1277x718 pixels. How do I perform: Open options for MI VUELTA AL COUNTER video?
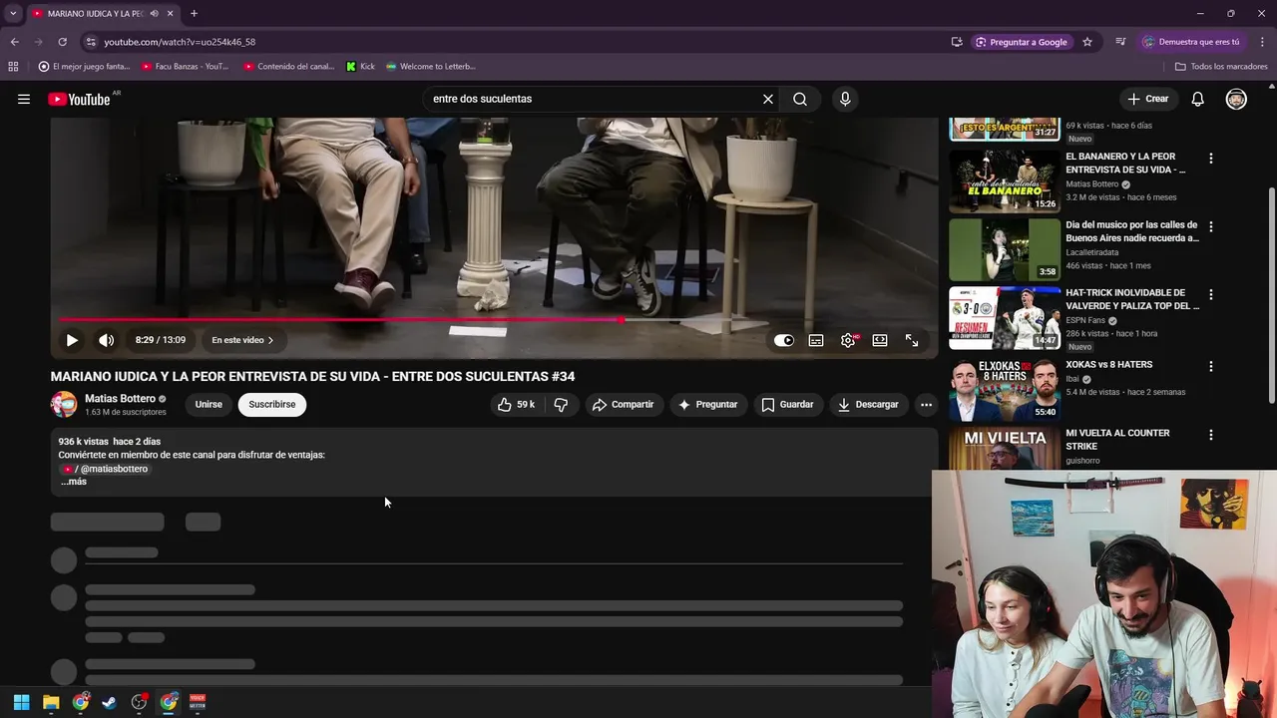[1211, 435]
